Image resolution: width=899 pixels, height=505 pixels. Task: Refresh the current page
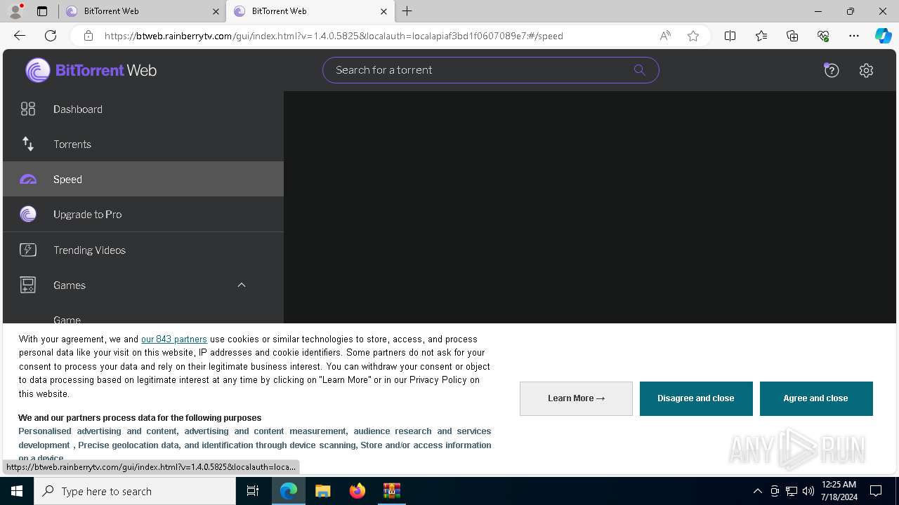51,36
